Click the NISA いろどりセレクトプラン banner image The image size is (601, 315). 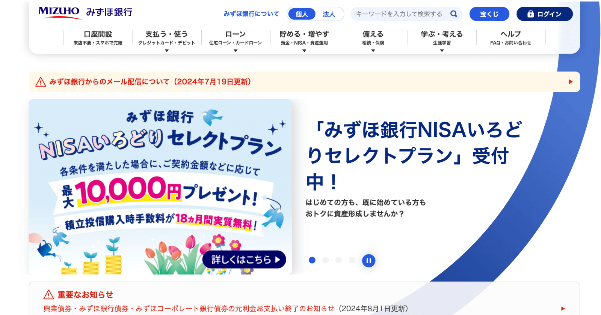point(160,187)
